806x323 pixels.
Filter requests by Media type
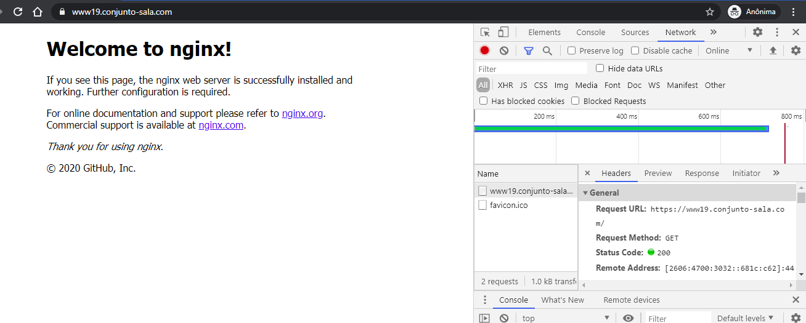click(x=587, y=85)
